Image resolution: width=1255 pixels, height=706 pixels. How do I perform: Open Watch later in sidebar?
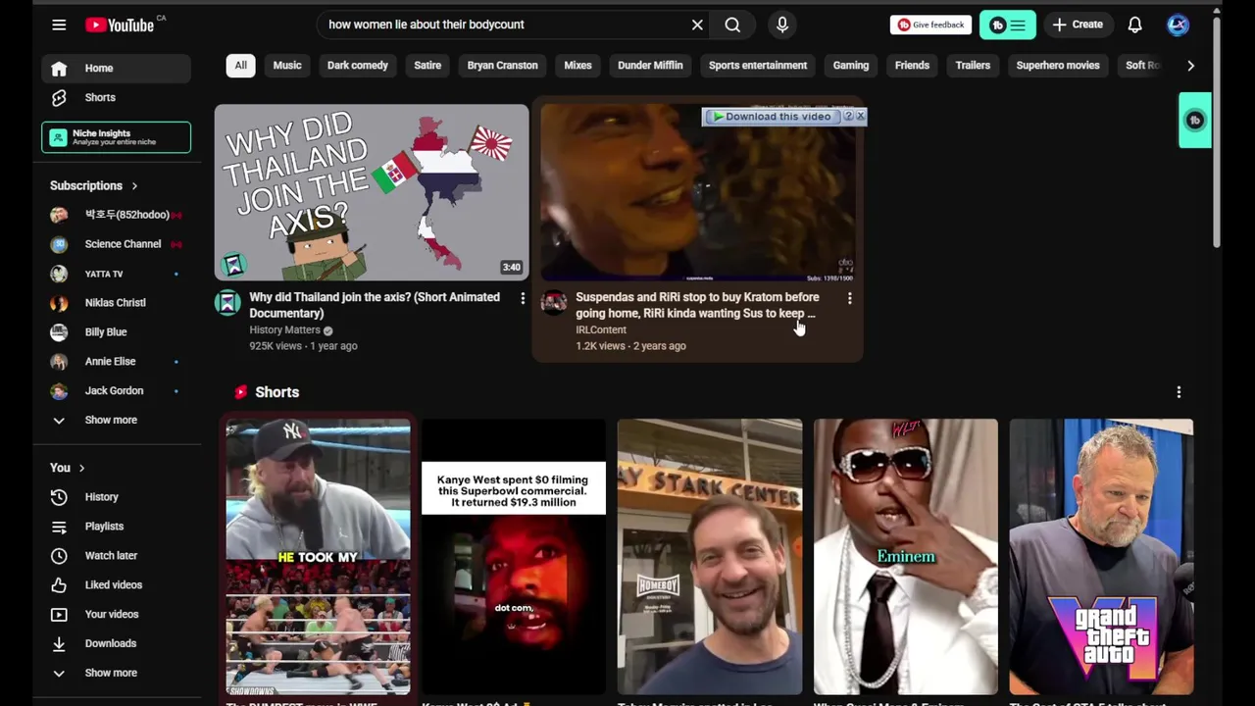click(116, 556)
